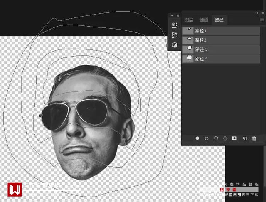Viewport: 266px width, 202px height.
Task: Select the 路径 2 row
Action: point(221,40)
